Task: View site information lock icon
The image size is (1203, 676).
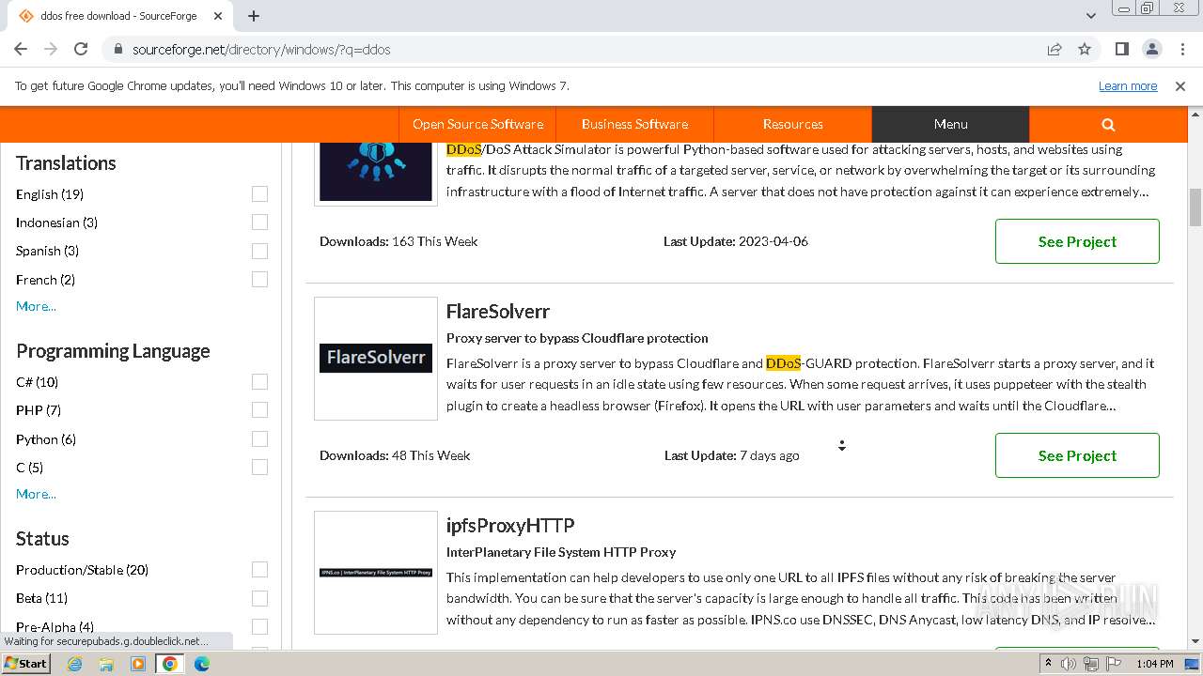Action: click(x=118, y=49)
